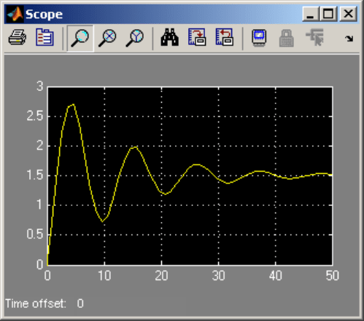
Task: Open the scope Parameters icon
Action: [x=44, y=37]
